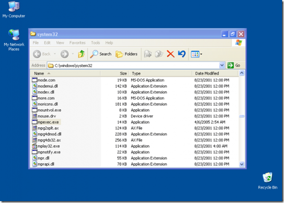Click the scrollbar down arrow
284x203 pixels.
[x=242, y=164]
